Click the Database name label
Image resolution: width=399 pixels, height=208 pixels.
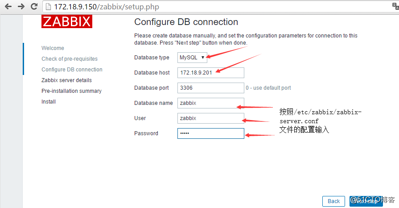tap(153, 103)
